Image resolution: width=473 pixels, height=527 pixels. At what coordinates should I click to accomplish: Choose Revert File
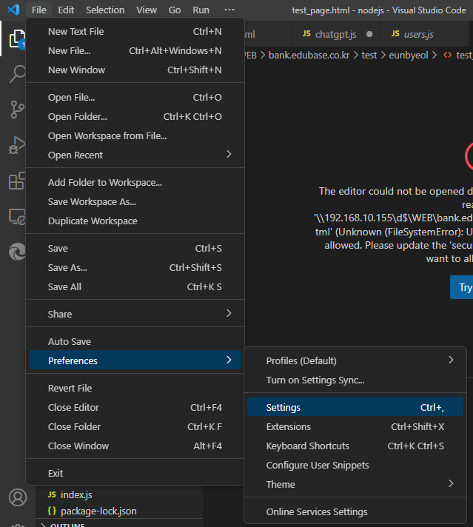[135, 388]
